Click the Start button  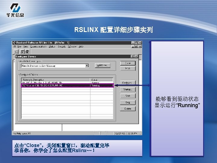[128, 96]
